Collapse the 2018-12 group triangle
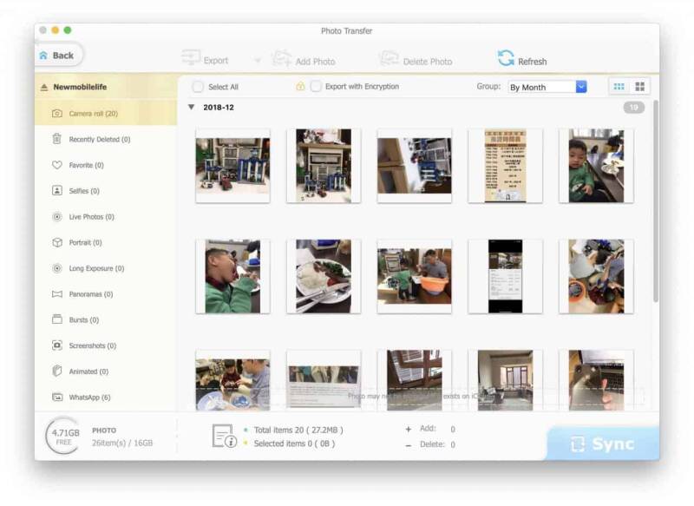The width and height of the screenshot is (694, 506). pos(191,107)
